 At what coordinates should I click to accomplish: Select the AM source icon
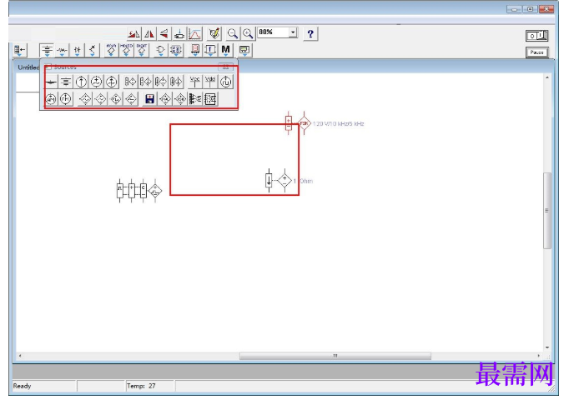coord(51,99)
